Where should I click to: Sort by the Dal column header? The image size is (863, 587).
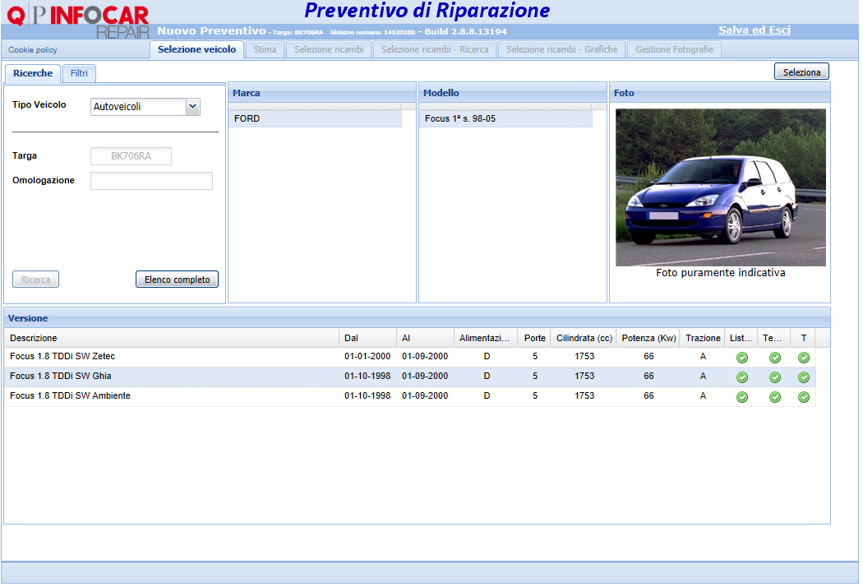(x=367, y=338)
